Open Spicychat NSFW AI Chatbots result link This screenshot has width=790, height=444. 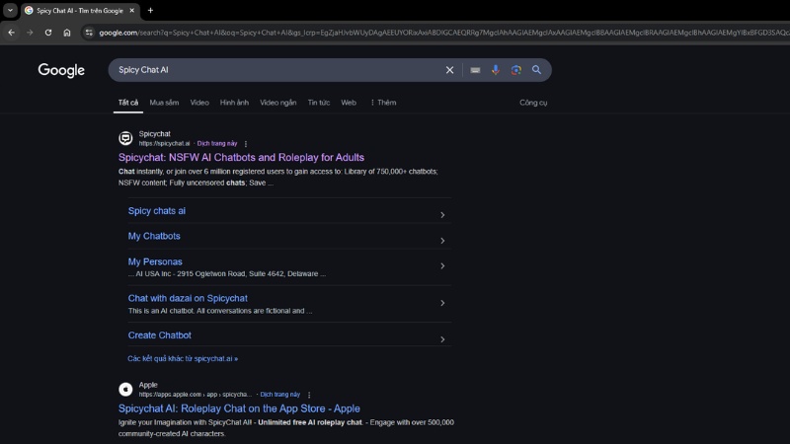click(x=241, y=157)
